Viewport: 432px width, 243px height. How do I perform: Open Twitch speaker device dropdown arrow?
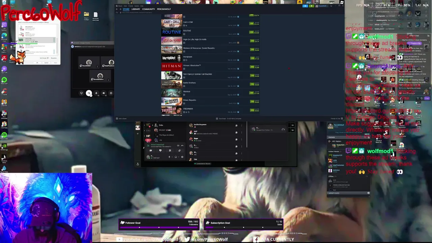106,96
